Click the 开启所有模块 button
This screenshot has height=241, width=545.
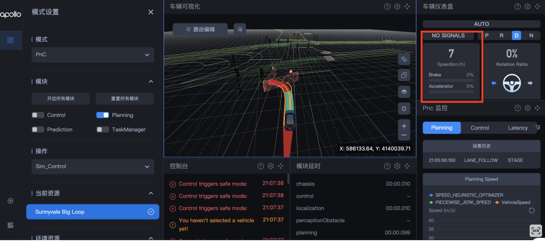click(x=61, y=98)
